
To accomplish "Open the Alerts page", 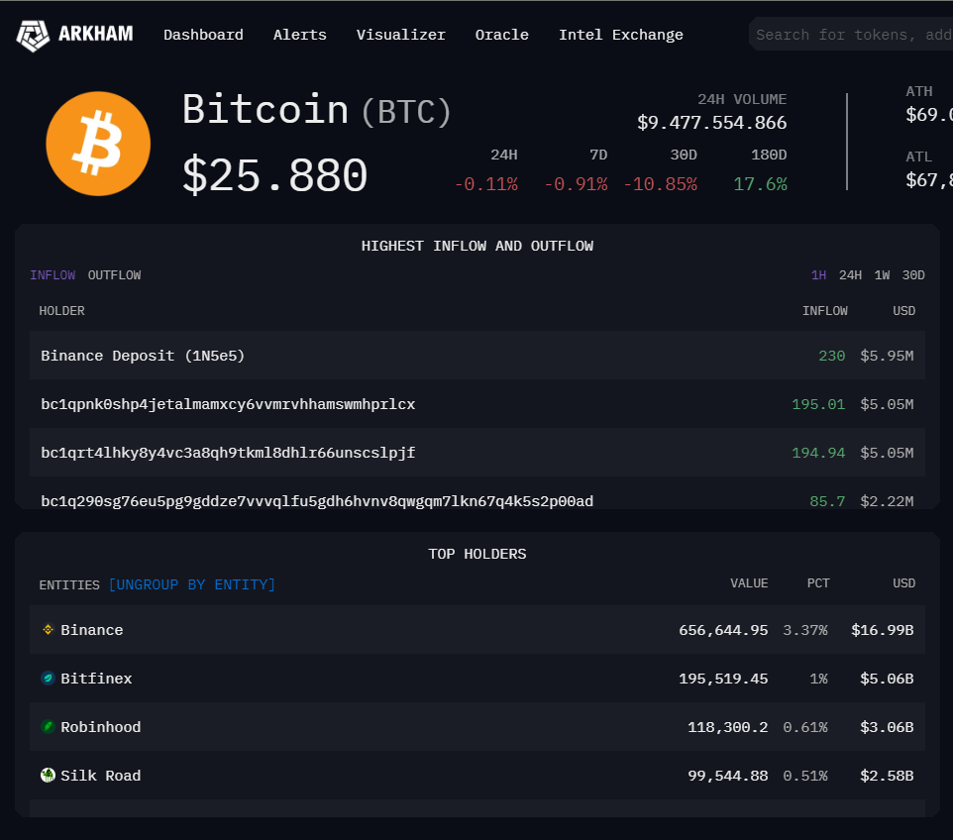I will tap(299, 35).
